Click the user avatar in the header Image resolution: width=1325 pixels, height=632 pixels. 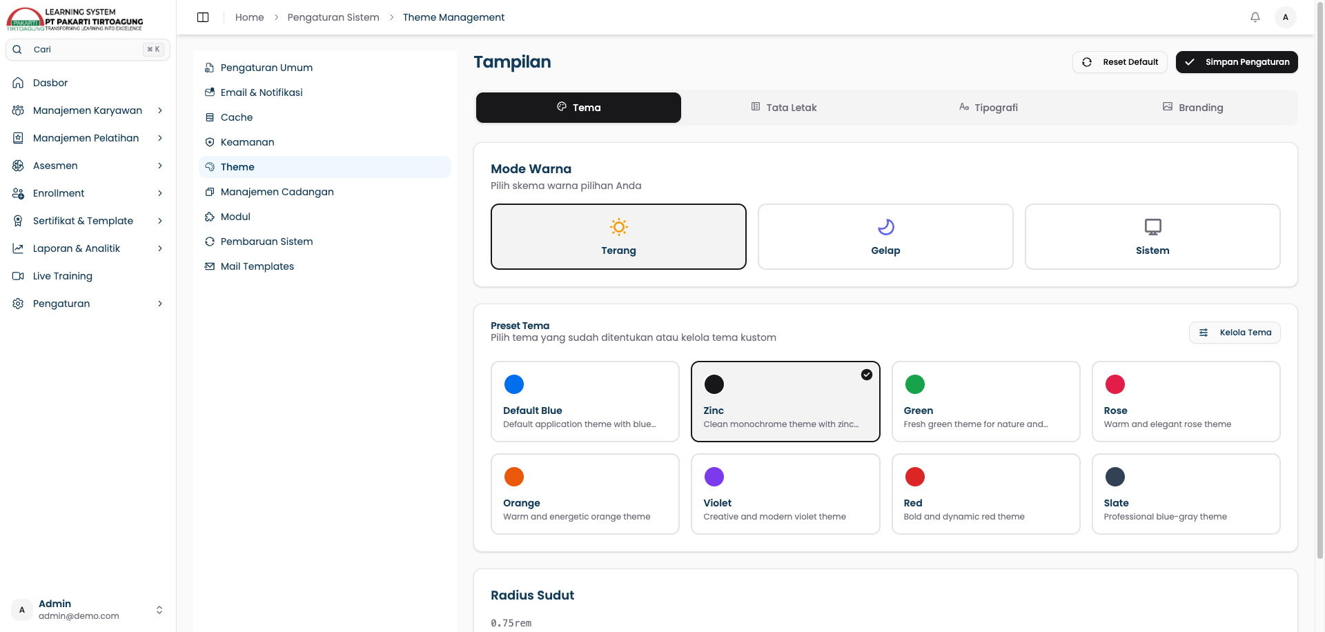coord(1285,17)
